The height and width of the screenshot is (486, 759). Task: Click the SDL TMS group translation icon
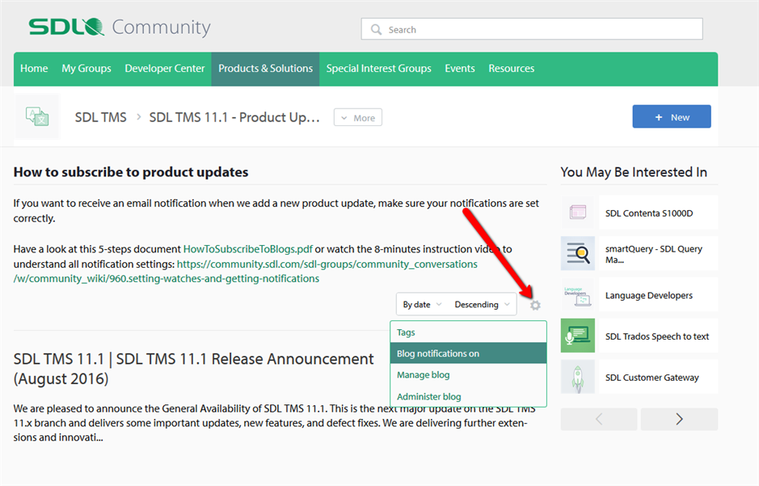37,116
